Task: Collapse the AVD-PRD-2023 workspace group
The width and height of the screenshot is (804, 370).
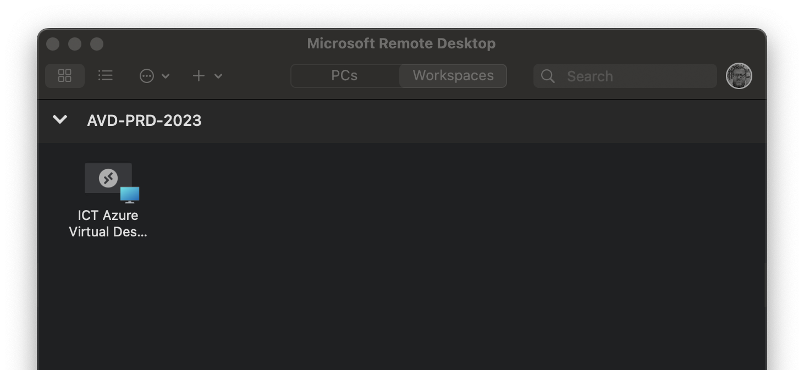Action: pos(60,120)
